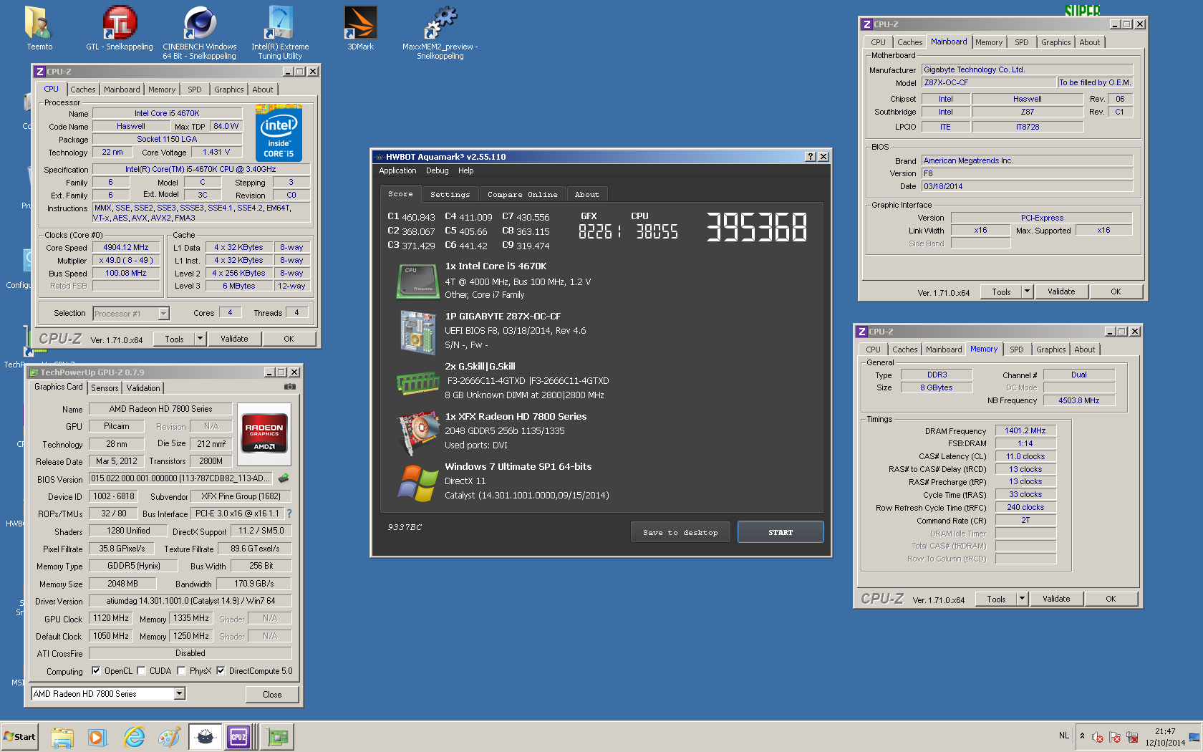Click START button in Aquamark
This screenshot has width=1203, height=752.
(781, 532)
